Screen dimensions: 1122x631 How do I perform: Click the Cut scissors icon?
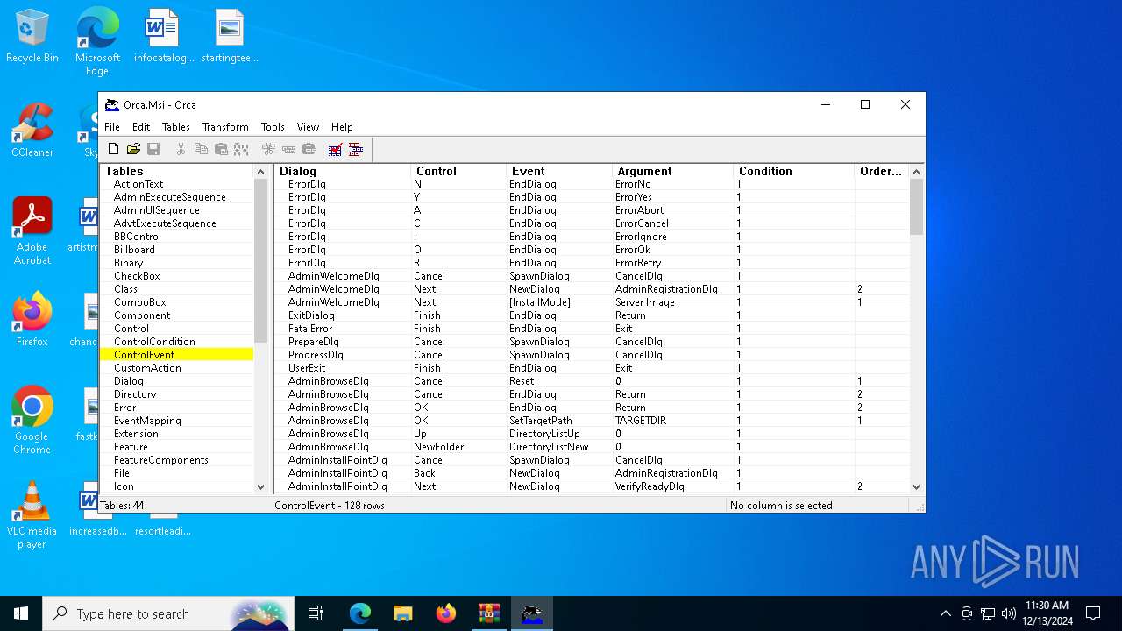pyautogui.click(x=181, y=150)
